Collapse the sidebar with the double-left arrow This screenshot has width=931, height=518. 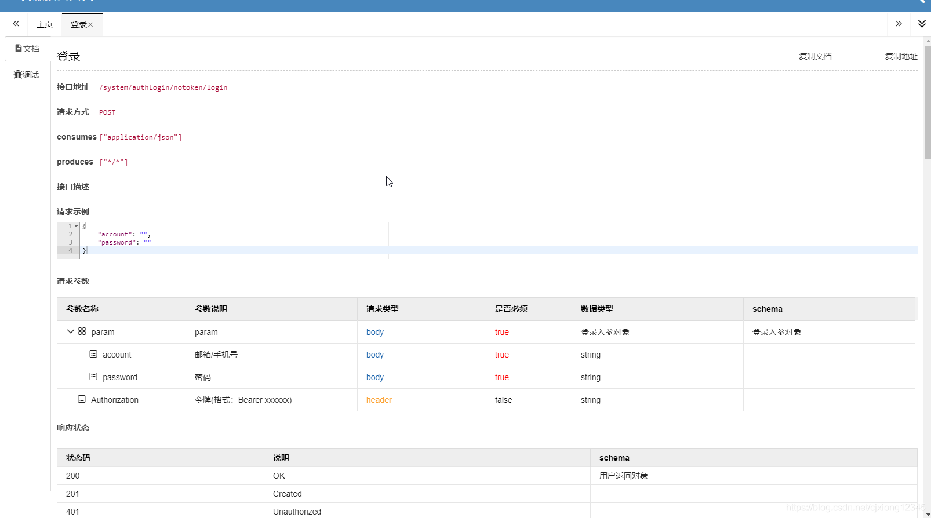click(x=16, y=24)
